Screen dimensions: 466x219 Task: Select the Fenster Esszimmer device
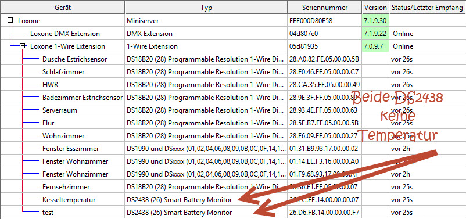pyautogui.click(x=70, y=149)
